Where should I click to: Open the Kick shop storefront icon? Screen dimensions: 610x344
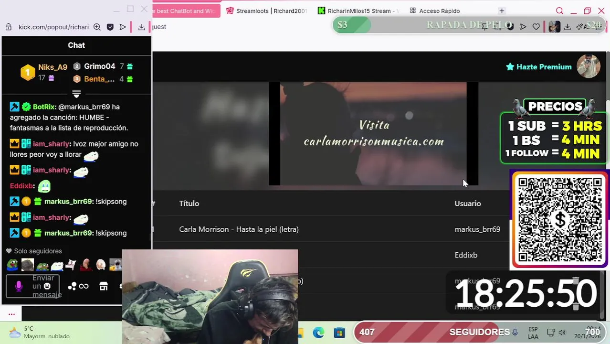pyautogui.click(x=104, y=286)
